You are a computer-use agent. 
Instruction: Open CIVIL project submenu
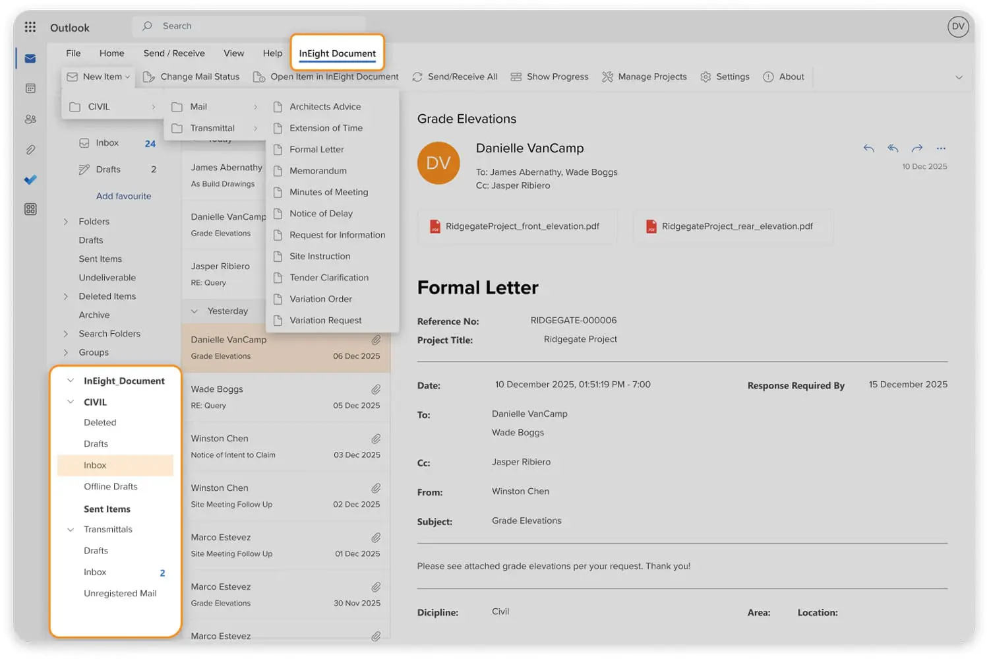(x=112, y=107)
